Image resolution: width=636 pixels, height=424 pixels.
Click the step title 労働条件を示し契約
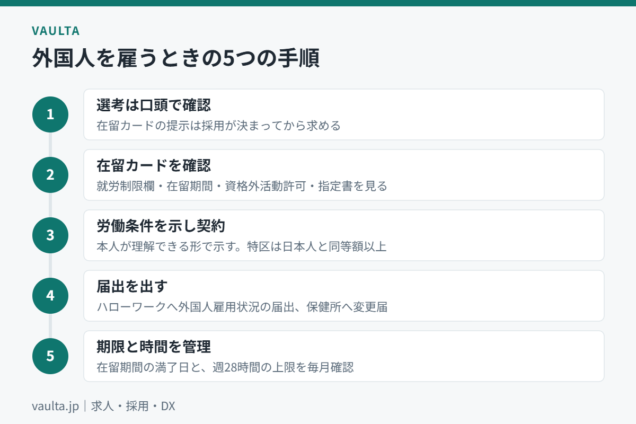pyautogui.click(x=161, y=226)
